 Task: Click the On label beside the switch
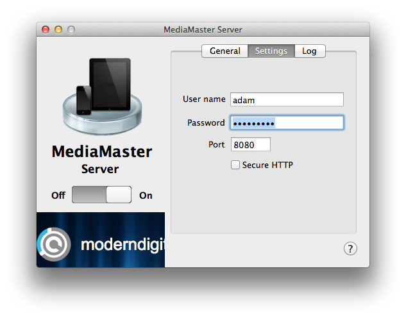[146, 196]
